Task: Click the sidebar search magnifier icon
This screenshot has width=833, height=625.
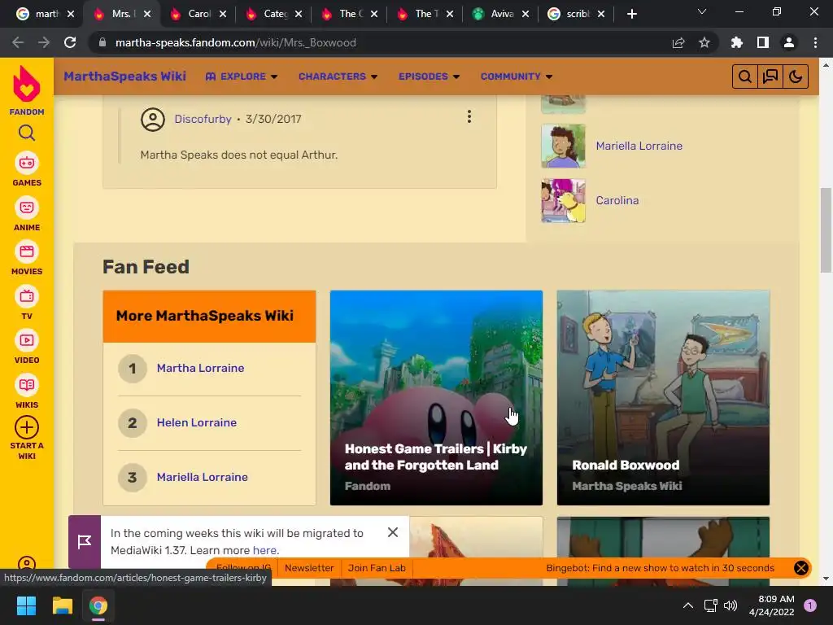Action: coord(27,133)
